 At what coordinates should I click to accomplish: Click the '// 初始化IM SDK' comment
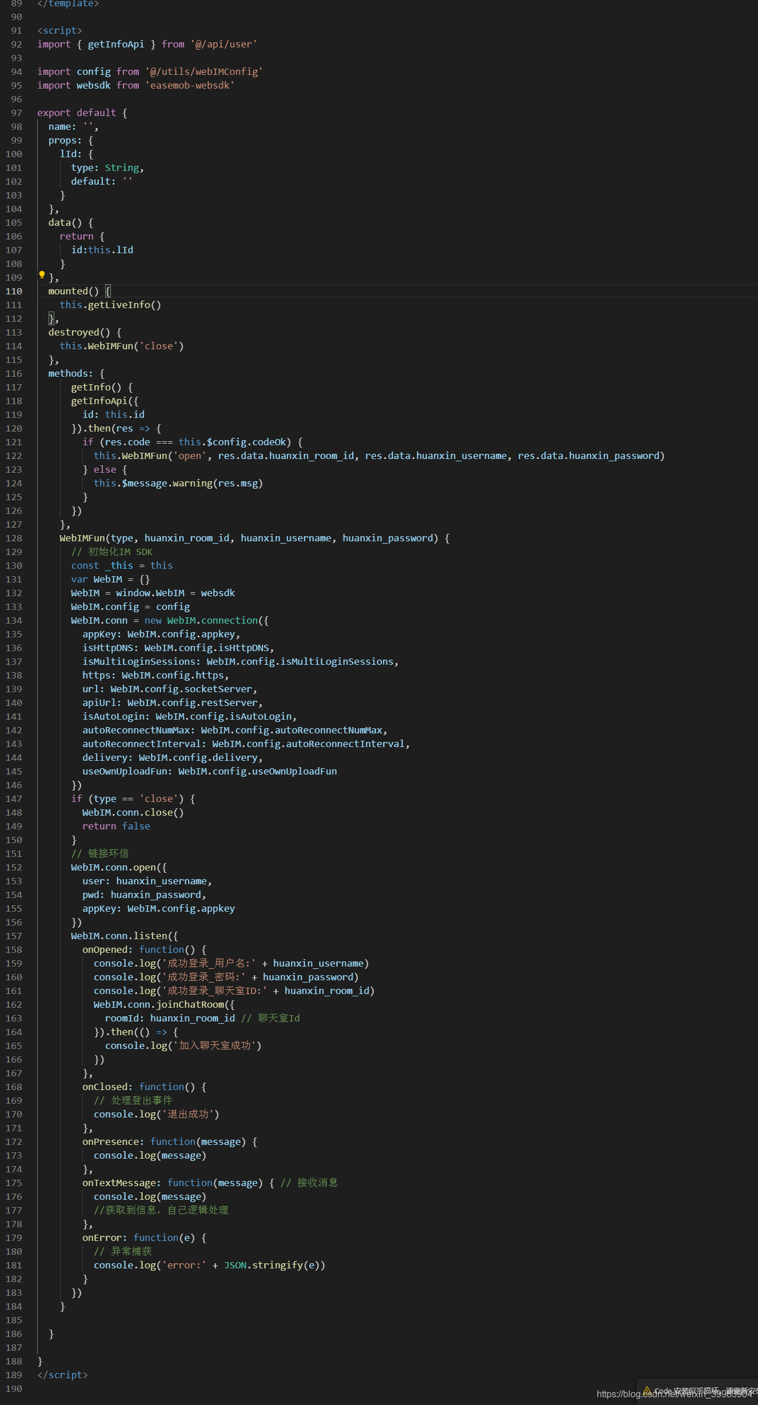click(112, 552)
